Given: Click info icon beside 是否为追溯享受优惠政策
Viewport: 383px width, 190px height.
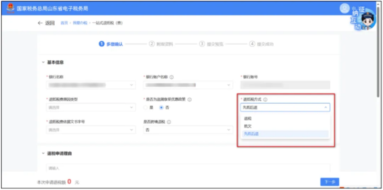Looking at the screenshot, I should 189,99.
